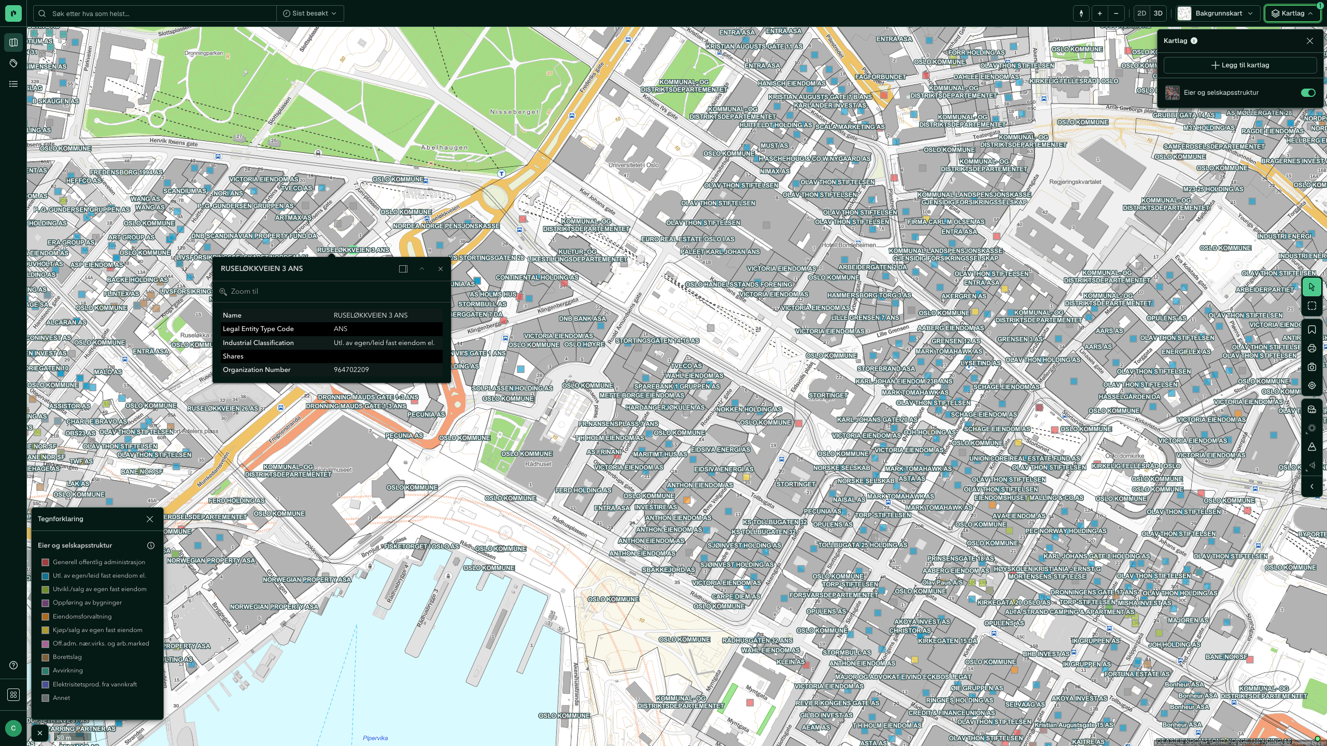Switch map to 3D view
This screenshot has width=1327, height=746.
coord(1157,13)
